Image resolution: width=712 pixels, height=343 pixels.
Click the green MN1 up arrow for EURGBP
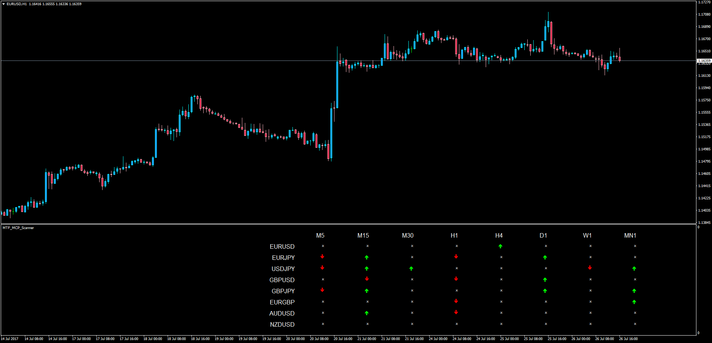coord(634,302)
